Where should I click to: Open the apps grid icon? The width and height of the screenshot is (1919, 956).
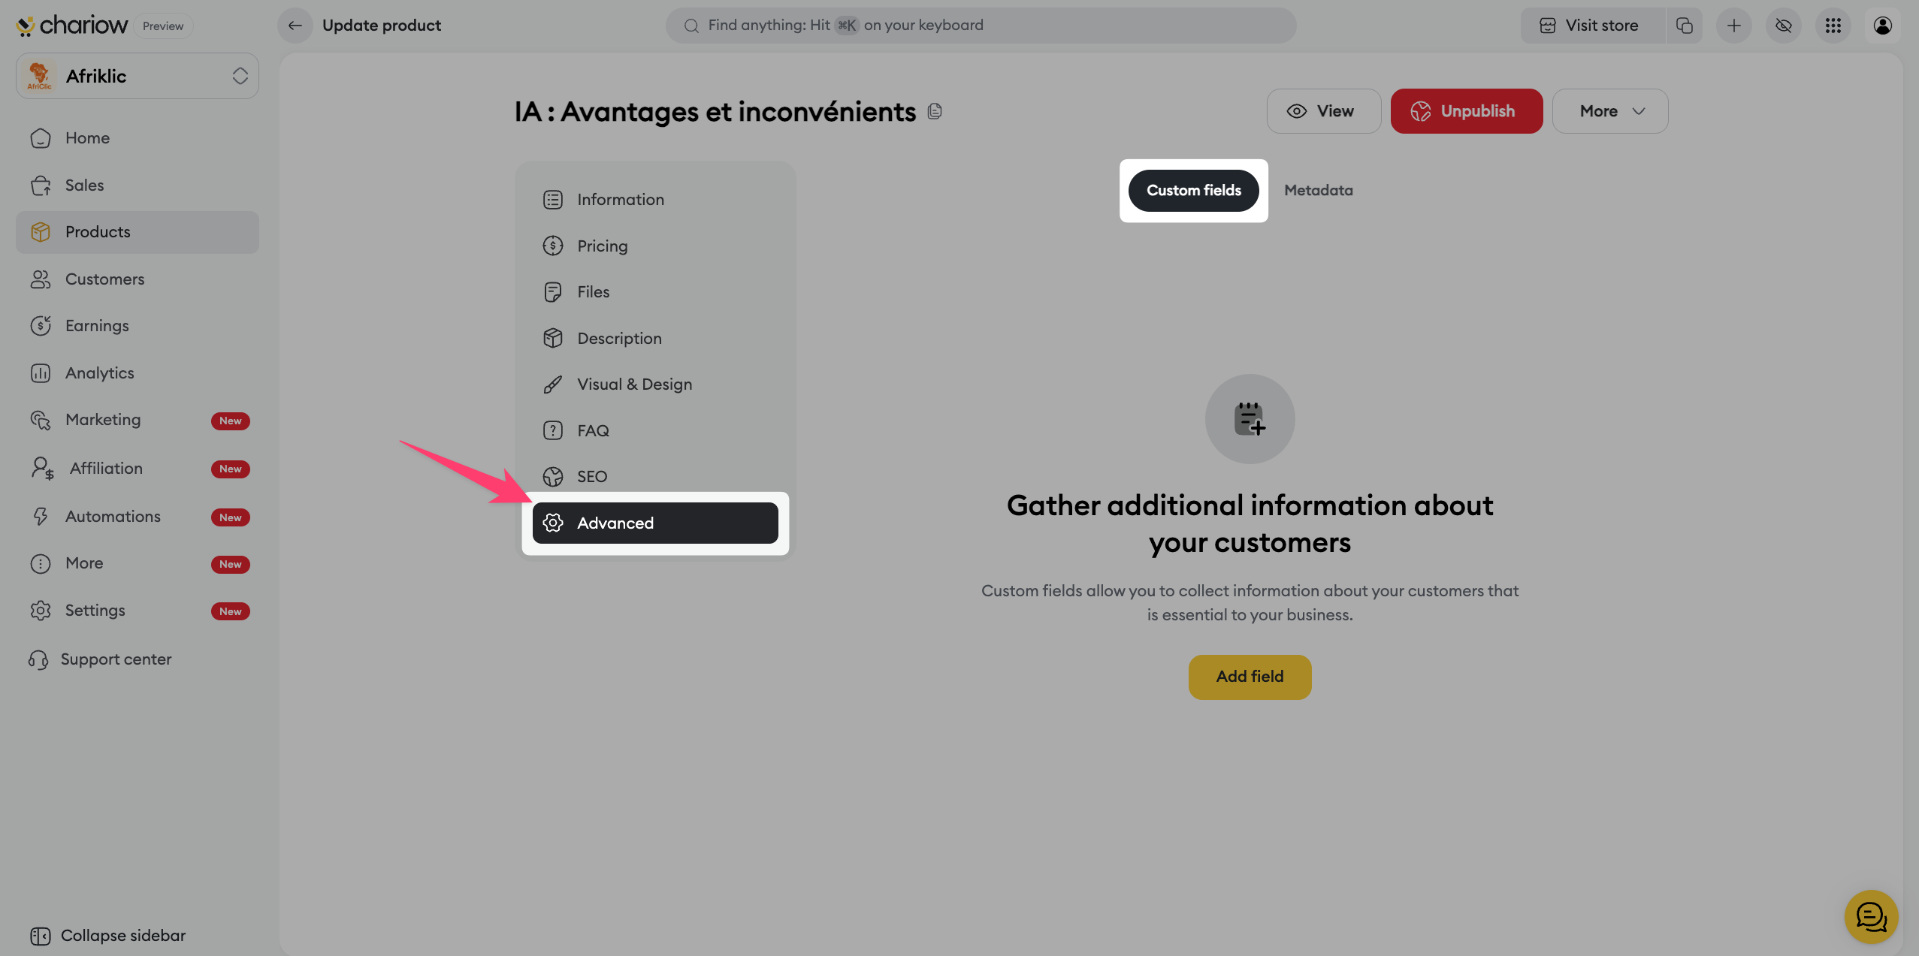click(x=1833, y=26)
